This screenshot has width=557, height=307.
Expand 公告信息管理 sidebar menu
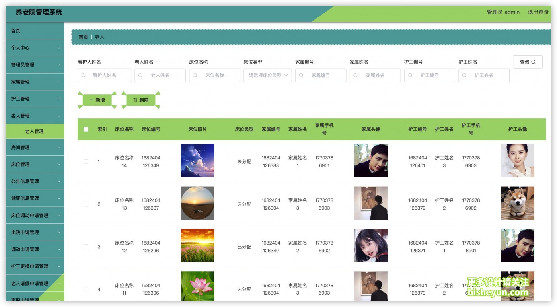coord(35,181)
